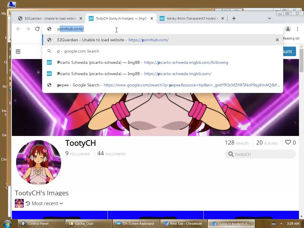Open a new tab with the plus button
Viewport: 304px width, 228px height.
click(234, 18)
